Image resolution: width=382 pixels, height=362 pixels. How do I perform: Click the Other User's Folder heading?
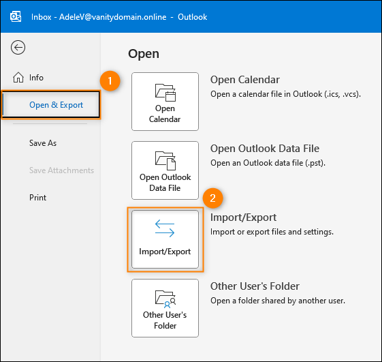tap(255, 286)
